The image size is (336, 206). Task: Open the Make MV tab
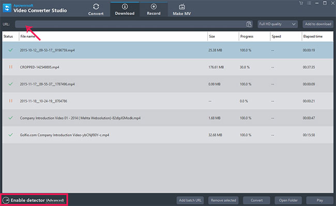[x=182, y=9]
